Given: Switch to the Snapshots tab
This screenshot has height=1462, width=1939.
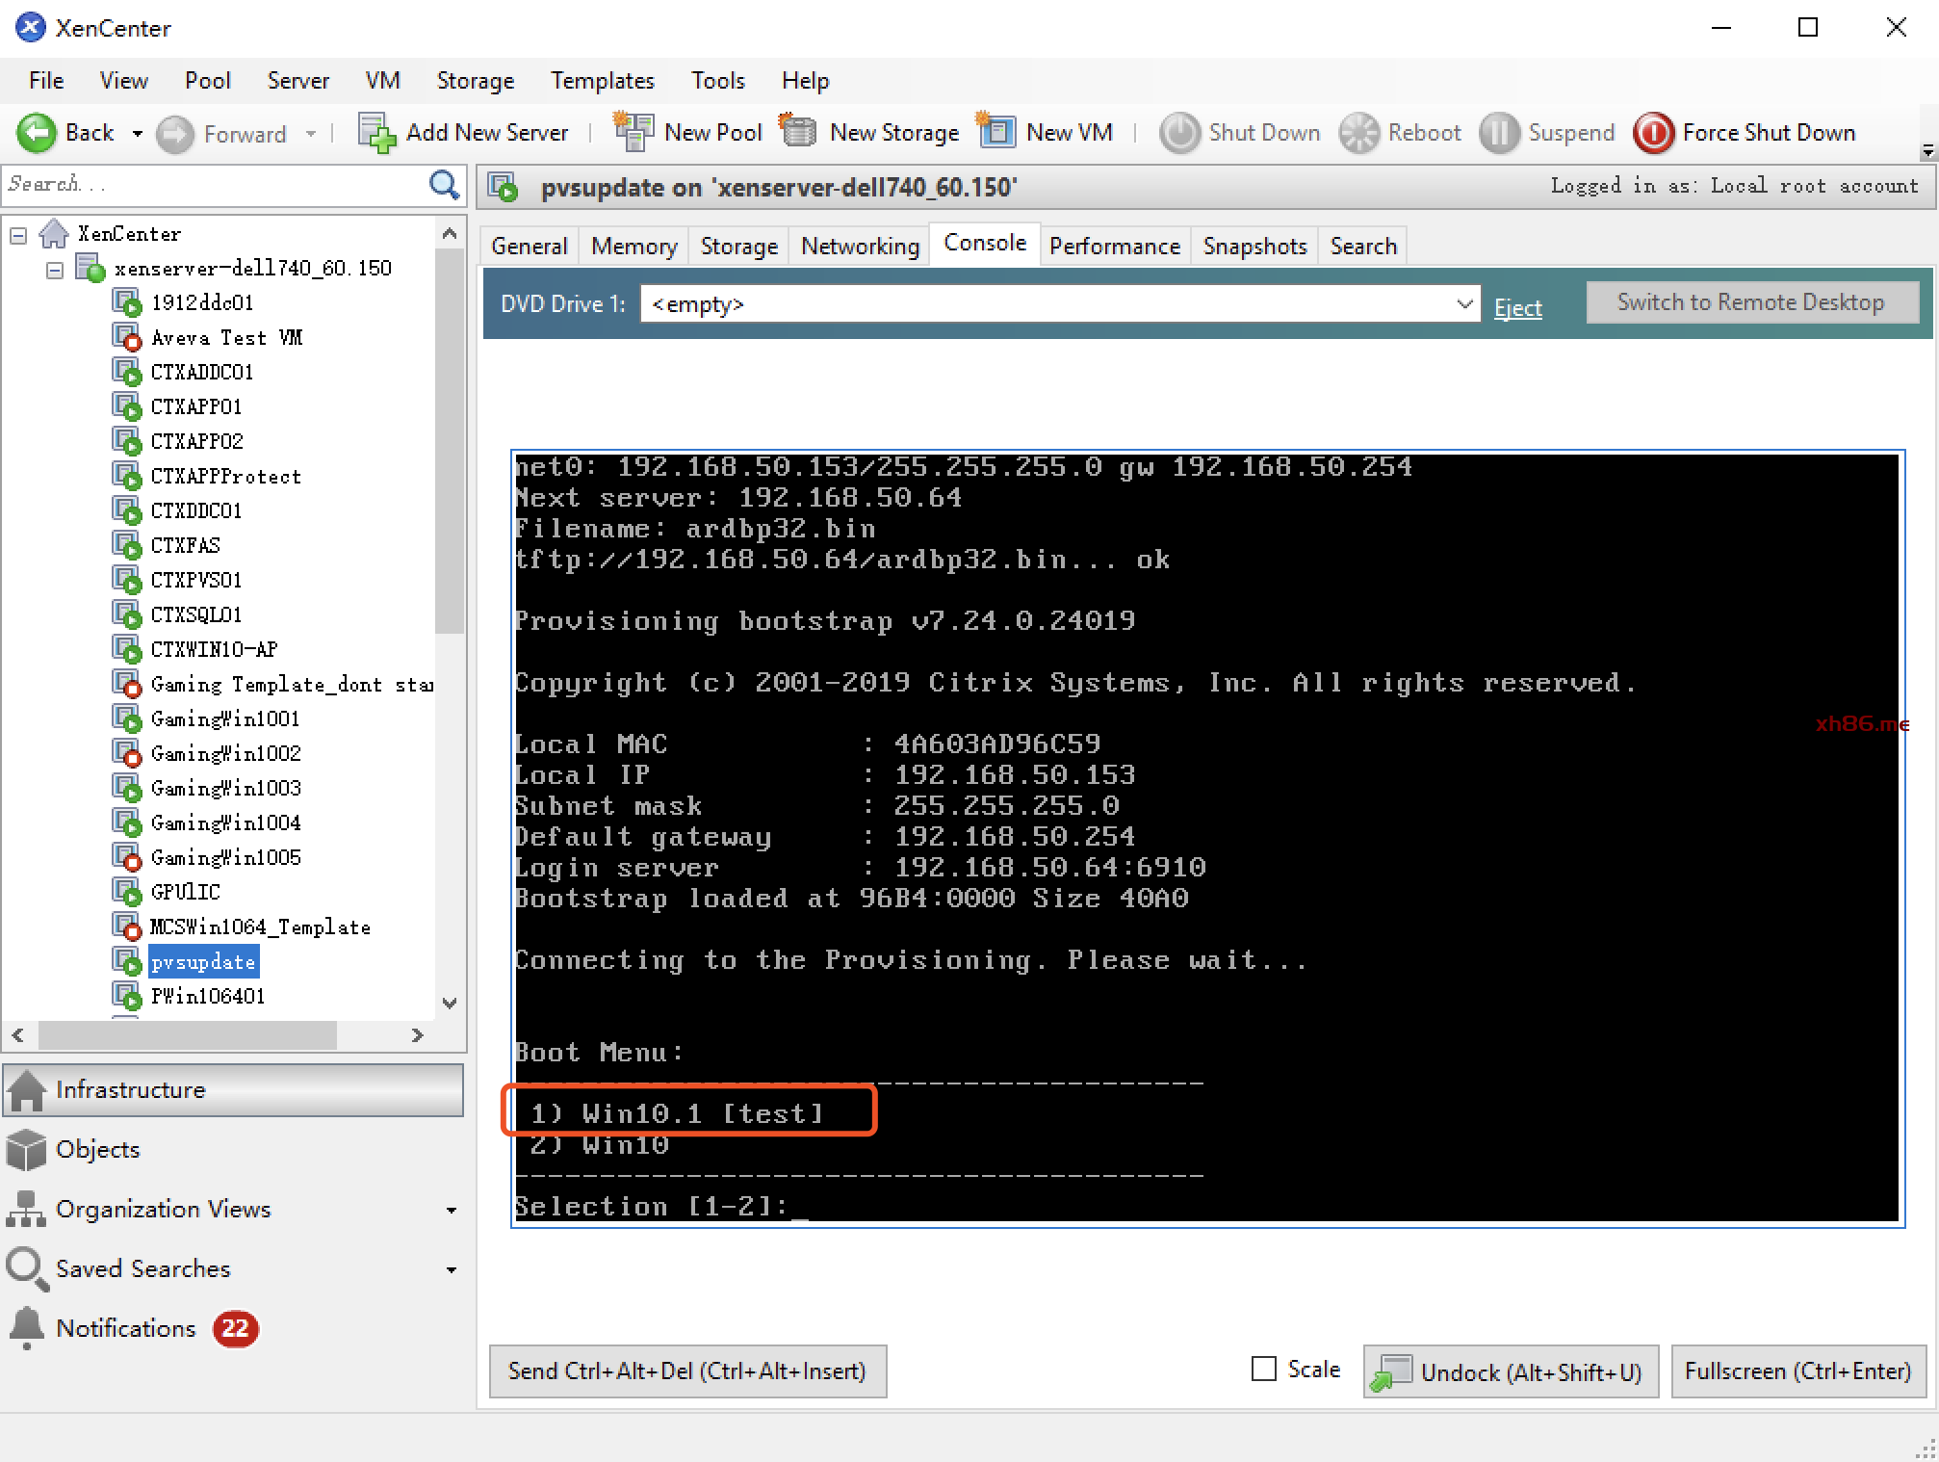Looking at the screenshot, I should 1254,247.
